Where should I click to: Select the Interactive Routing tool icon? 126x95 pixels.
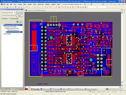coord(63,7)
